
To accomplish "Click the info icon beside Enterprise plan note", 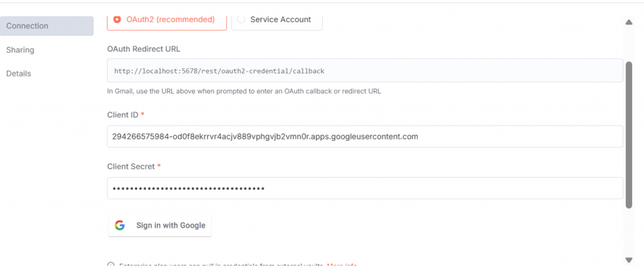I will click(111, 266).
